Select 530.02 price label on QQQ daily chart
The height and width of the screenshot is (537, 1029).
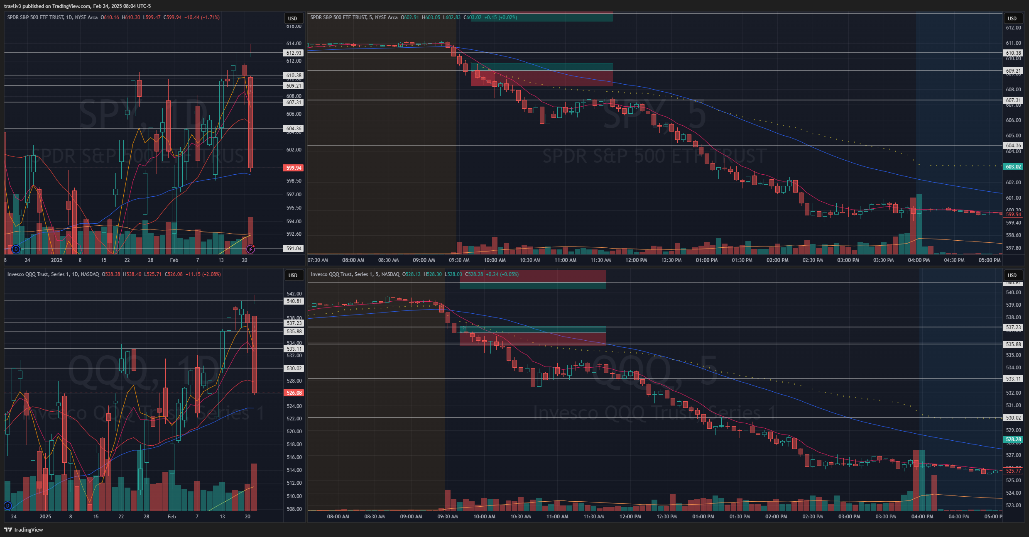point(294,369)
